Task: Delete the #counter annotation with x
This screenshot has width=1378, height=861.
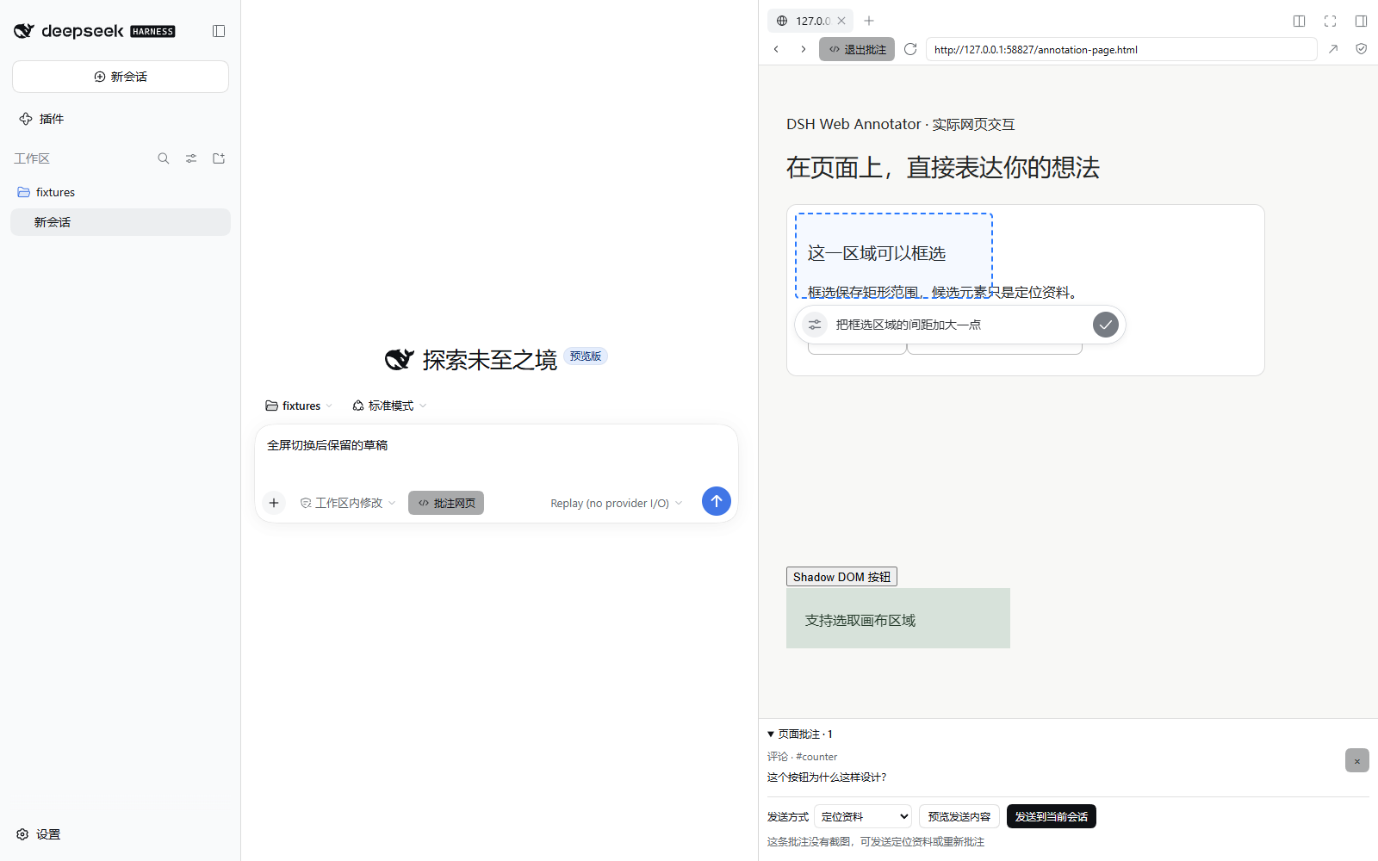Action: [x=1357, y=760]
